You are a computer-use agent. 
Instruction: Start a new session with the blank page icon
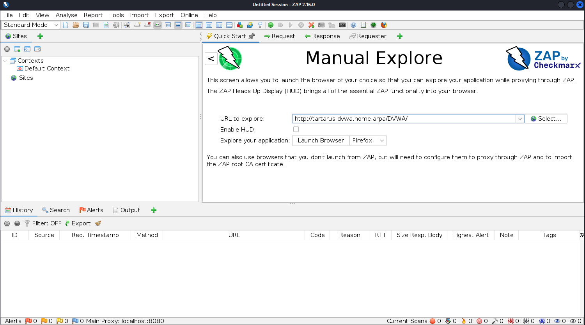coord(65,25)
